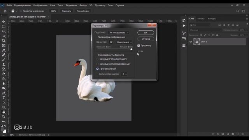The width and height of the screenshot is (249, 140).
Task: Toggle the Просмотр preview checkbox
Action: 139,45
